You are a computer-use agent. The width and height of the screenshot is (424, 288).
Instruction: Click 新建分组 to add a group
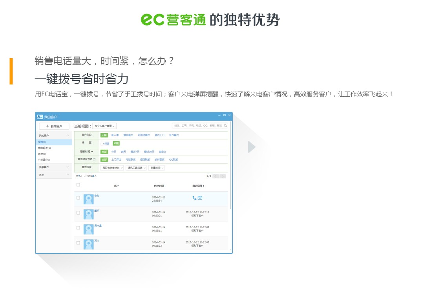[x=44, y=160]
